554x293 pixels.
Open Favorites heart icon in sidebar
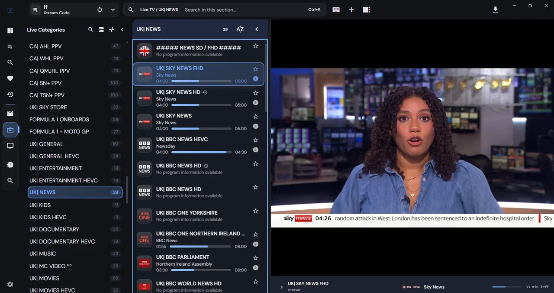pyautogui.click(x=10, y=78)
